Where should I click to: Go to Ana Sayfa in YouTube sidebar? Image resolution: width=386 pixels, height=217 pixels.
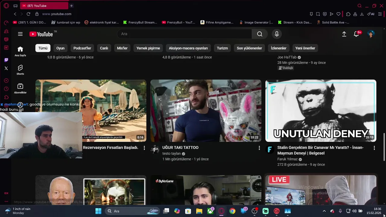pos(20,51)
